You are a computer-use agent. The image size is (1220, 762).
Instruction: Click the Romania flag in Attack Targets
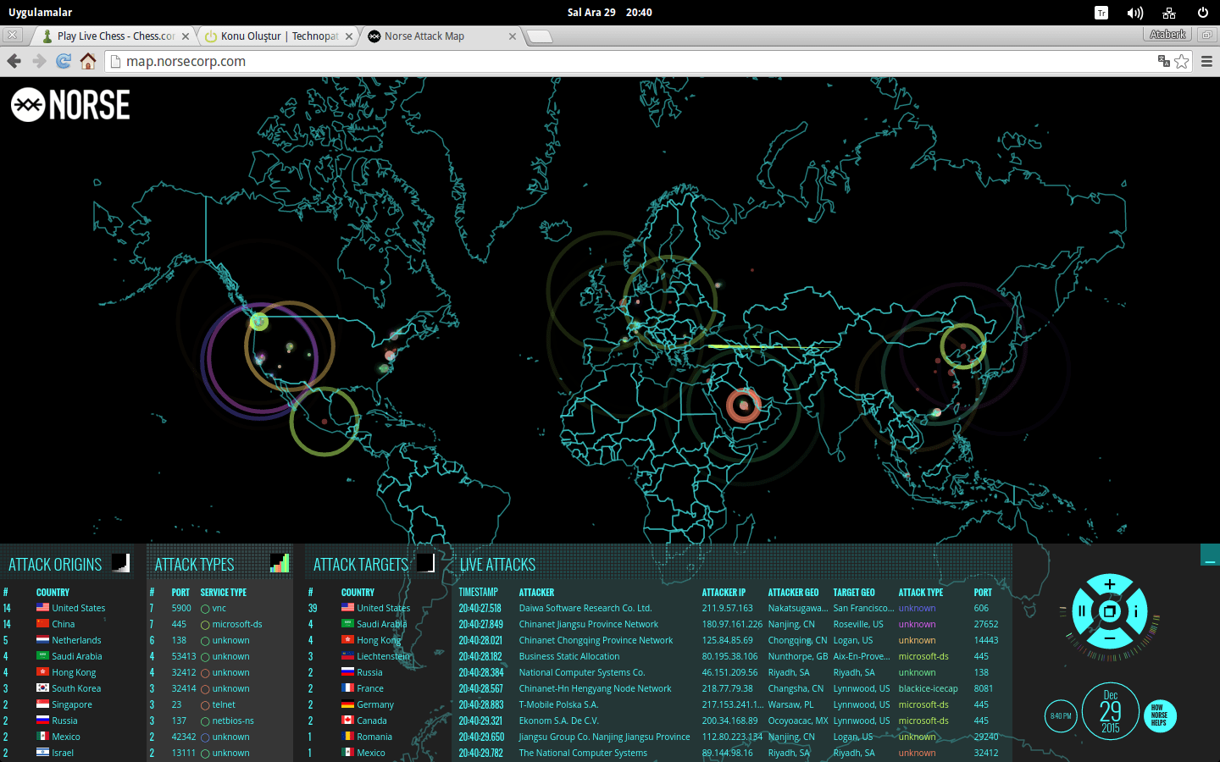point(347,737)
